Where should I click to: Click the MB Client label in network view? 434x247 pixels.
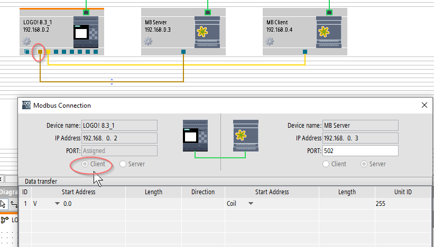point(277,22)
